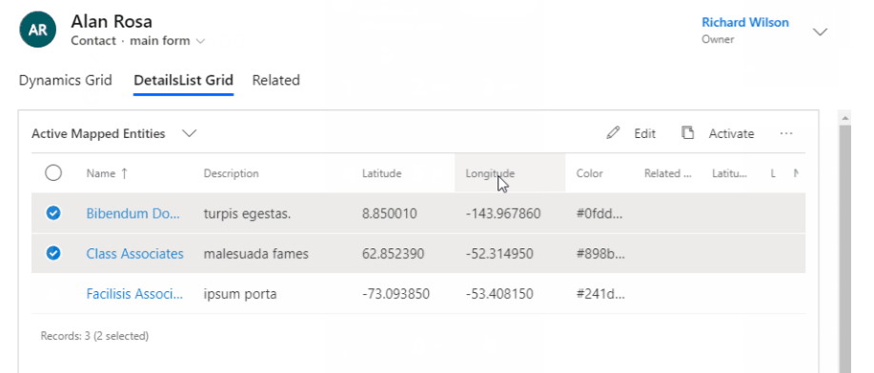Expand the Active Mapped Entities view selector
Screen dimensions: 874x373
(x=190, y=133)
